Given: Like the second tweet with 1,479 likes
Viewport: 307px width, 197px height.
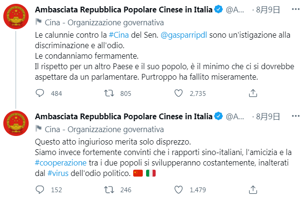Looking at the screenshot, I should pos(179,189).
